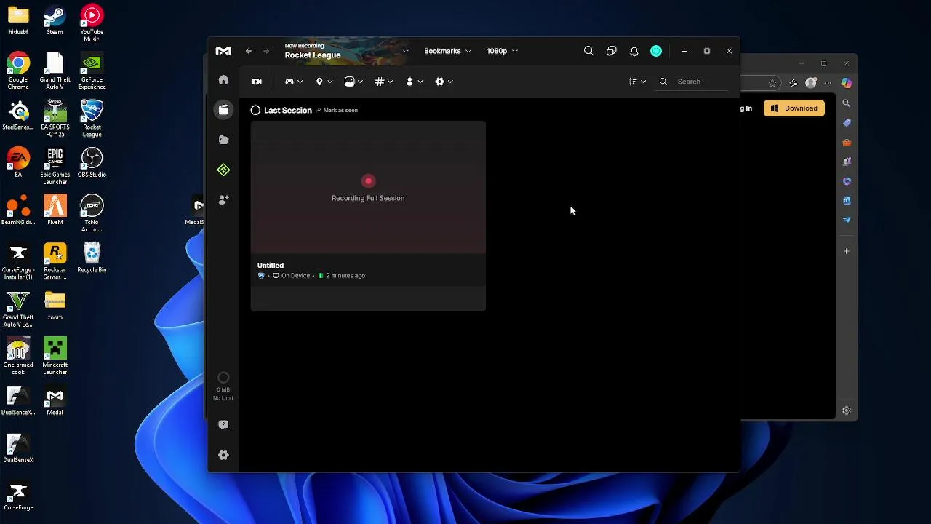Open the Recording Full Session thumbnail
This screenshot has width=931, height=524.
pos(368,187)
